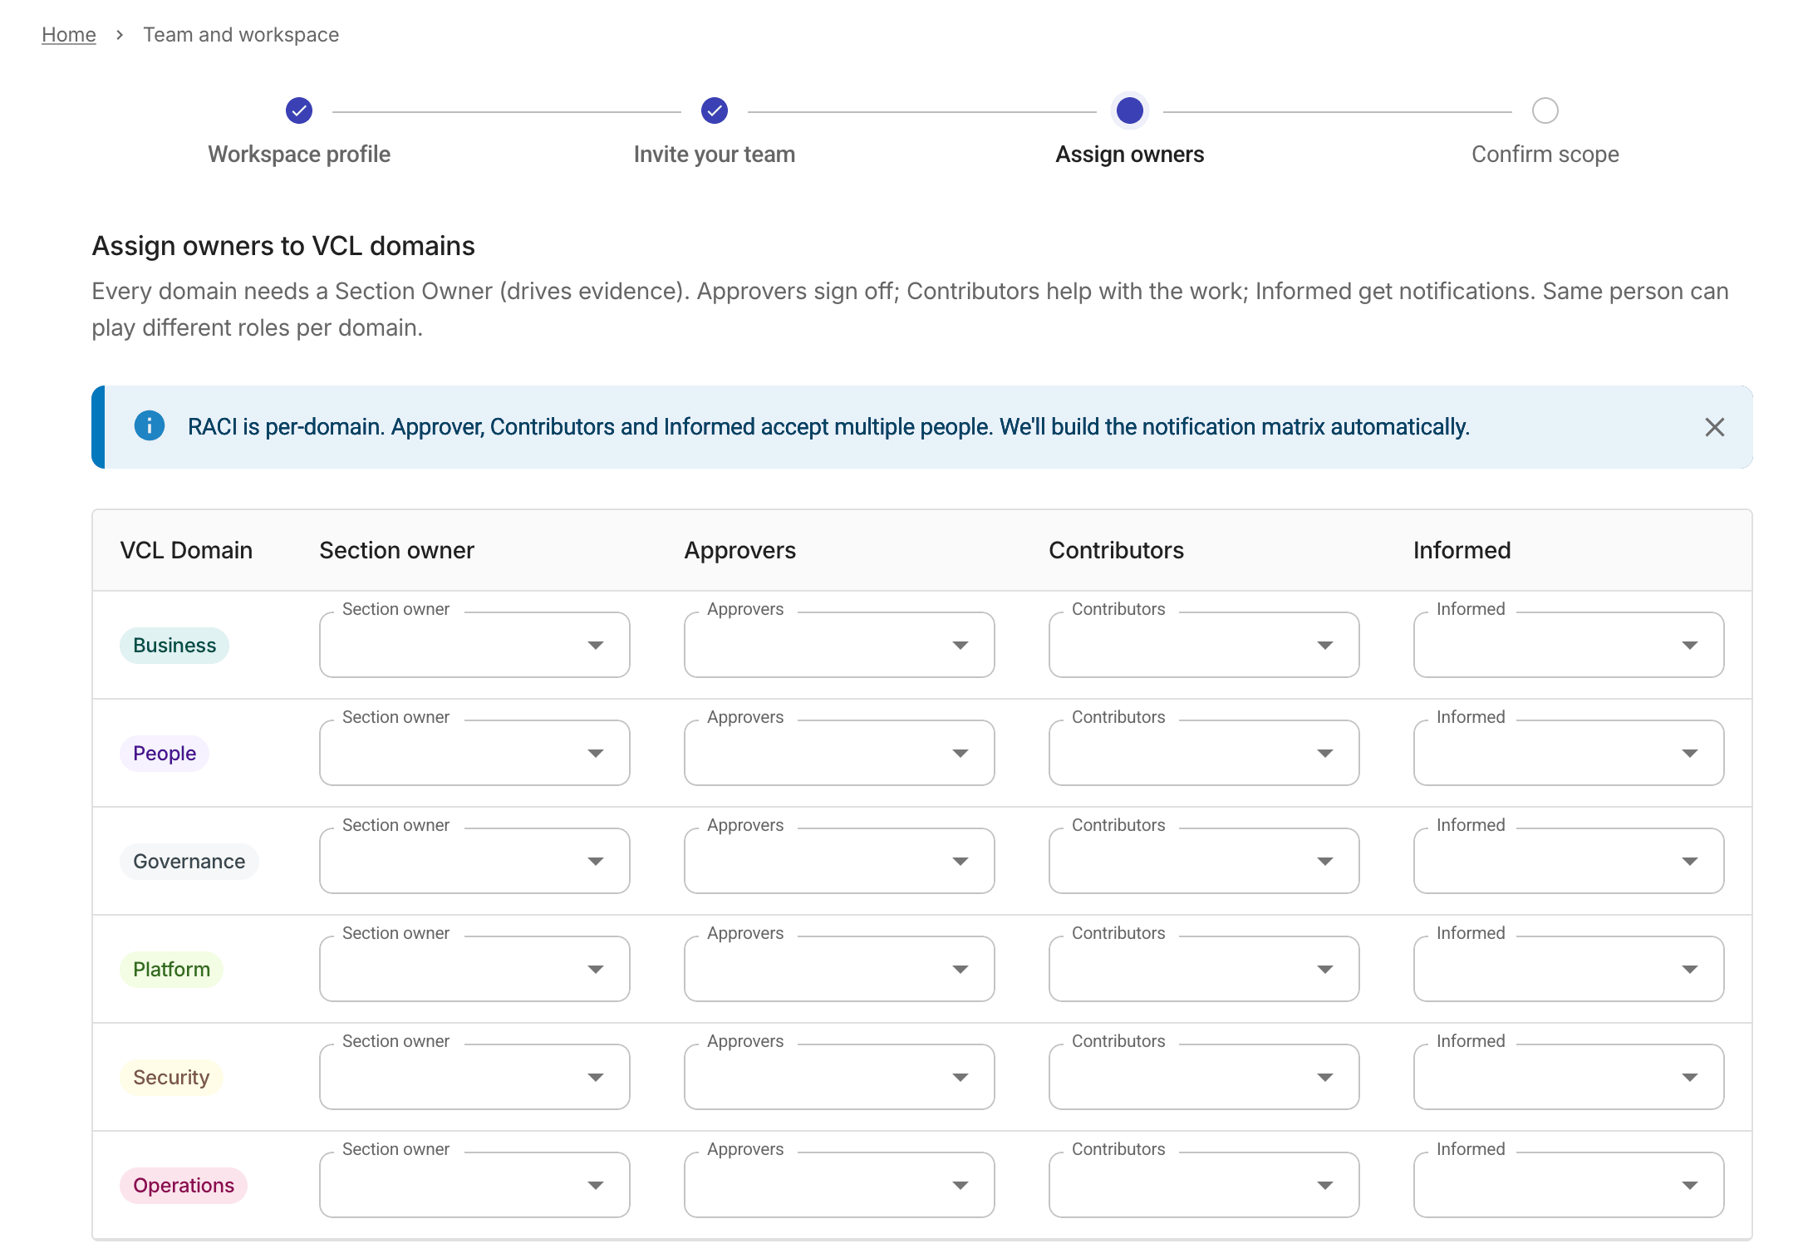1808x1258 pixels.
Task: Open the Operations Section owner dropdown
Action: click(474, 1185)
